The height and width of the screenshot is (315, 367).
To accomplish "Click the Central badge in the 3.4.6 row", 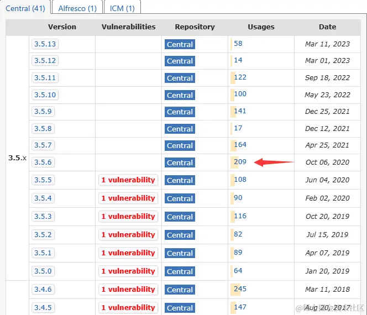I will click(x=180, y=290).
